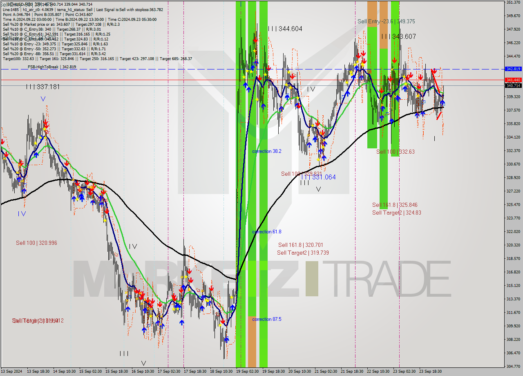The width and height of the screenshot is (523, 376).
Task: Click the 'Sell %20 @ Market price' info line
Action: pos(61,24)
